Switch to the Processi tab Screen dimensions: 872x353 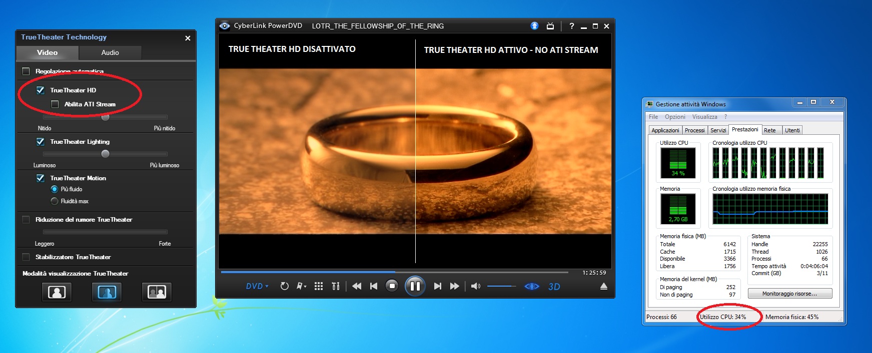tap(694, 130)
